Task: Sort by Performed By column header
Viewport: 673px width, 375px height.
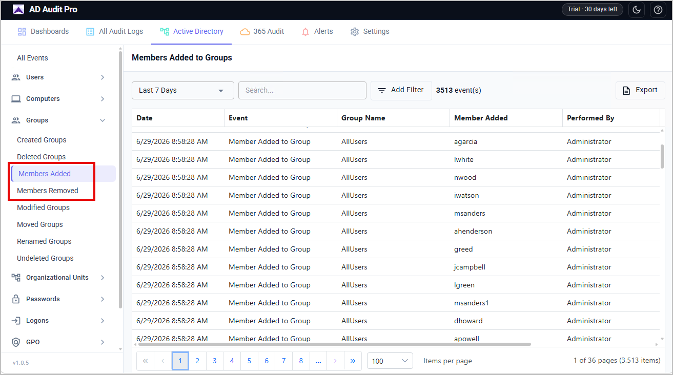Action: coord(611,118)
